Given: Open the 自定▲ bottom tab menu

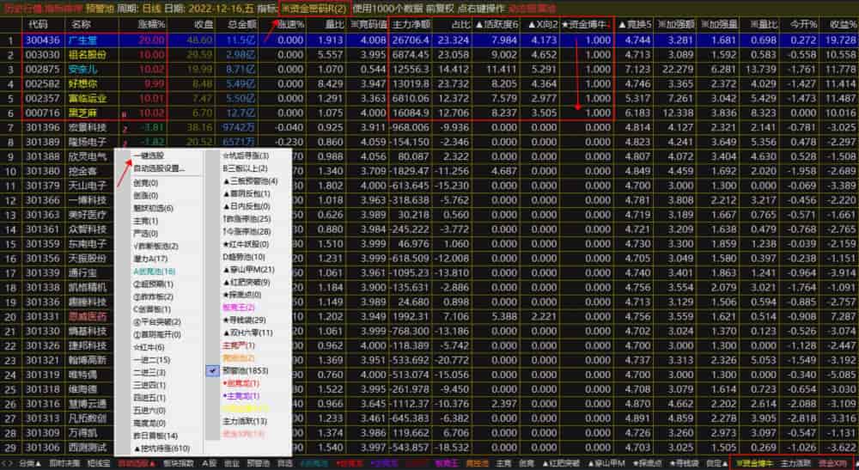Looking at the screenshot, I should point(716,463).
